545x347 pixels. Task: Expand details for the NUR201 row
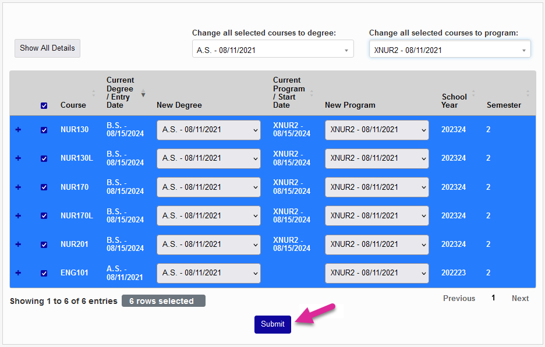pos(17,245)
